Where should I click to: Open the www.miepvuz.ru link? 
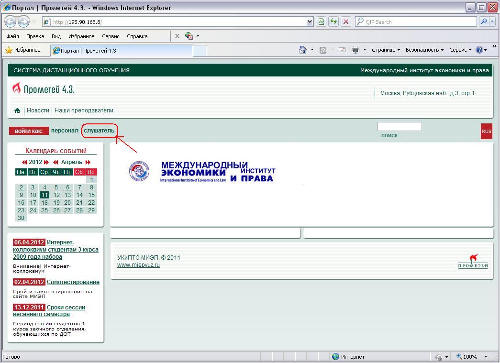[138, 265]
